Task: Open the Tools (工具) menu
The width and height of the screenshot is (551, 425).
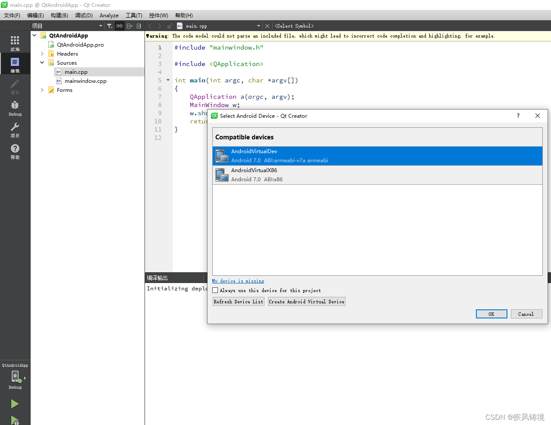Action: coord(134,15)
